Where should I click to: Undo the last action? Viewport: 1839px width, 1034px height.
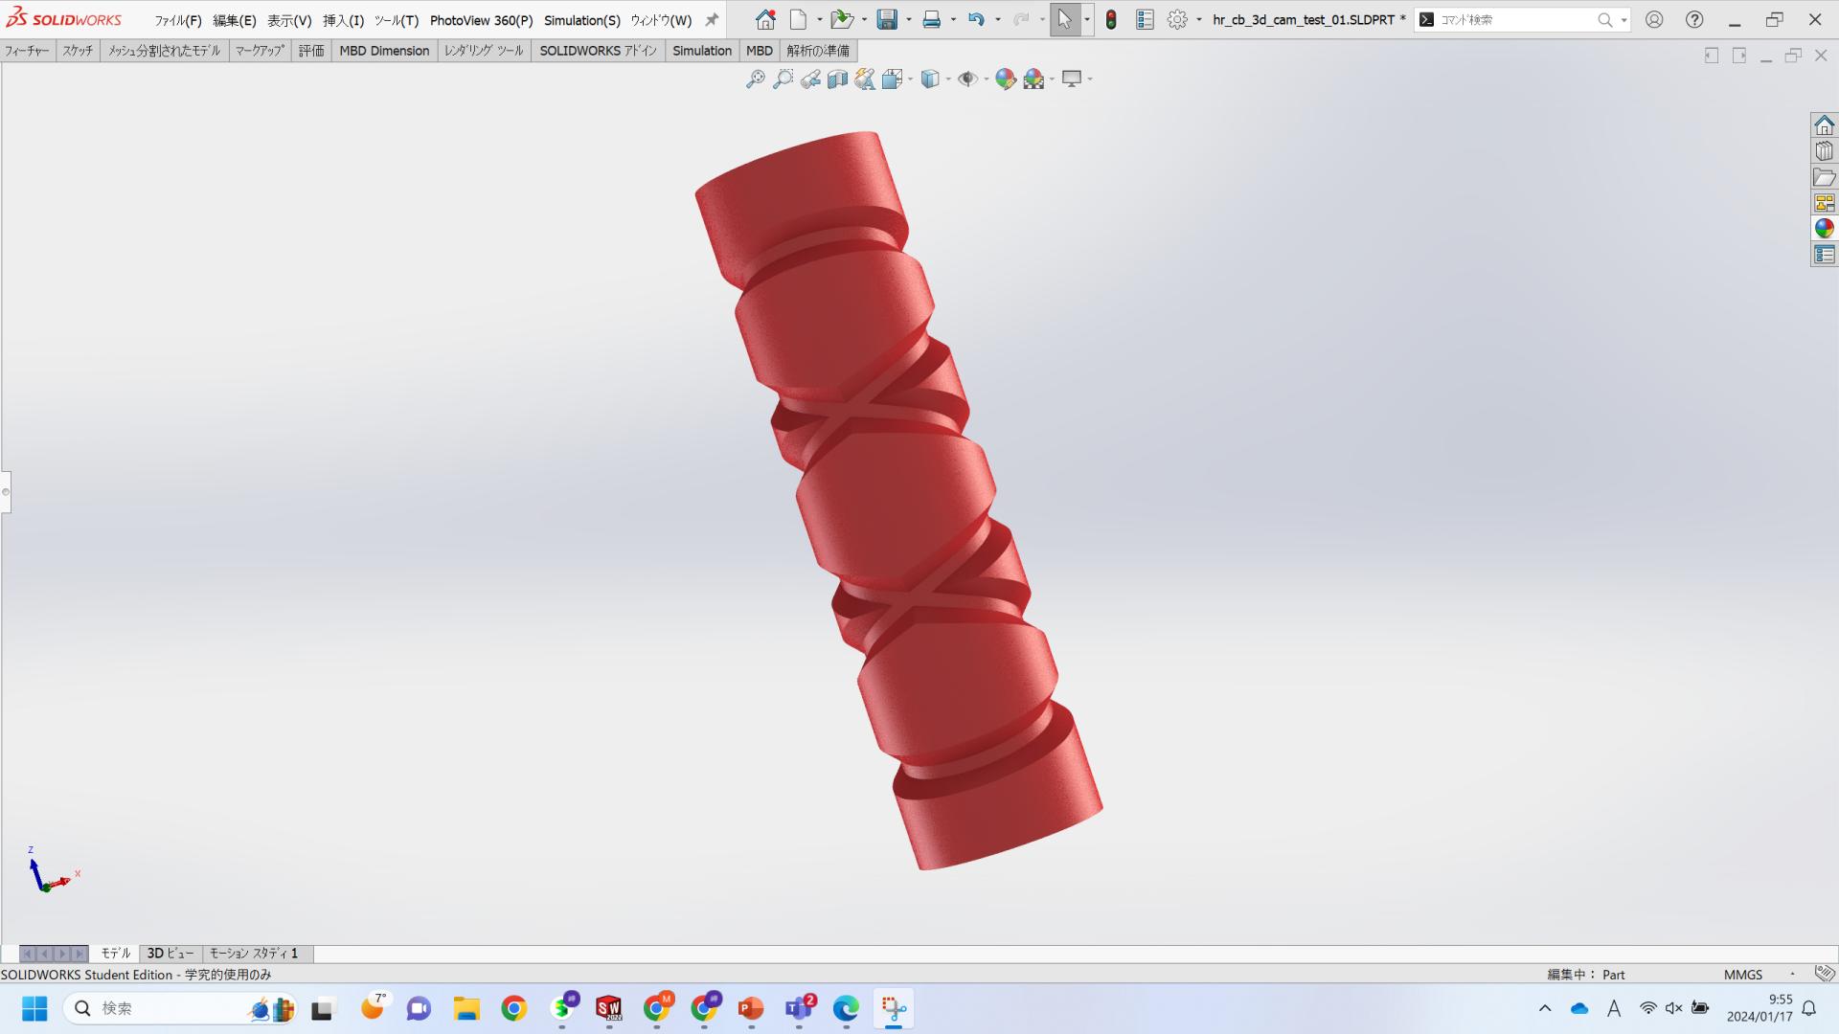click(976, 19)
